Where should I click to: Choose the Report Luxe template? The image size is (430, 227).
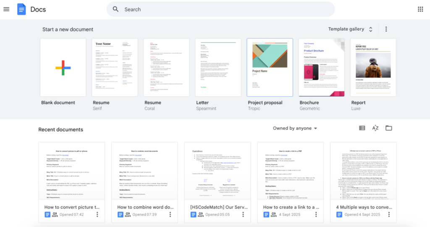(373, 67)
